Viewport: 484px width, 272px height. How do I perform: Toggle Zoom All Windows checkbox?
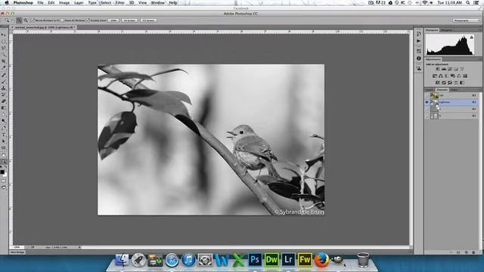coord(62,20)
